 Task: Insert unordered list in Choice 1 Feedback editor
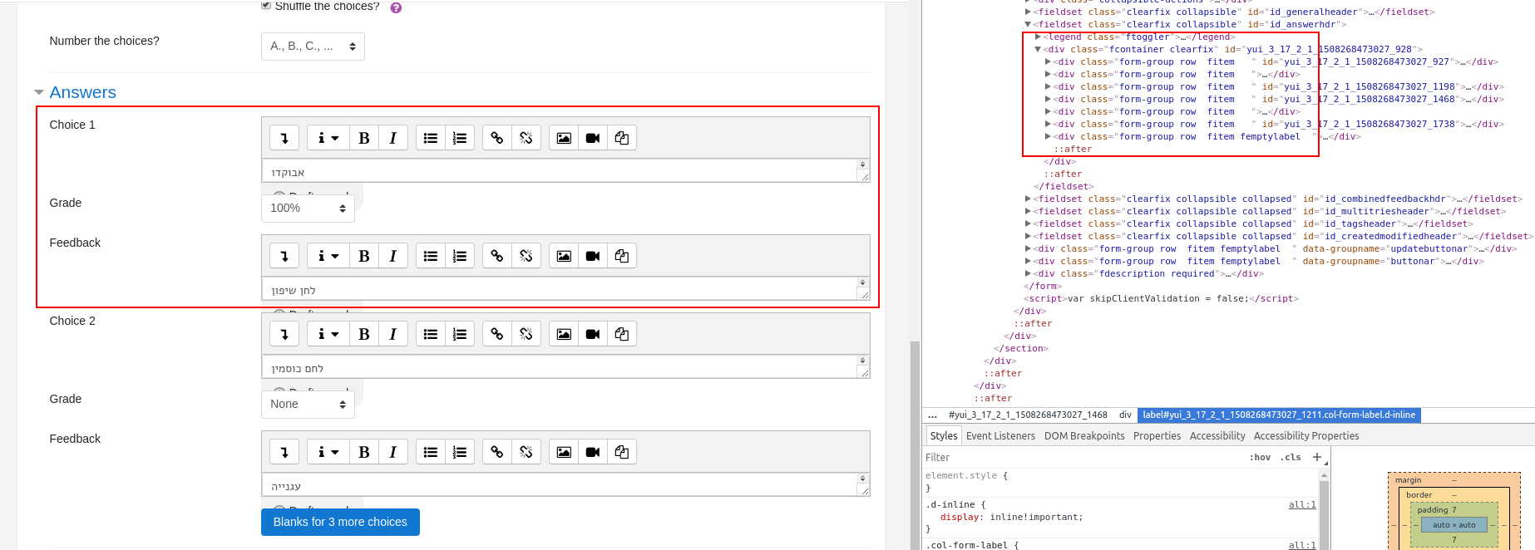point(430,256)
